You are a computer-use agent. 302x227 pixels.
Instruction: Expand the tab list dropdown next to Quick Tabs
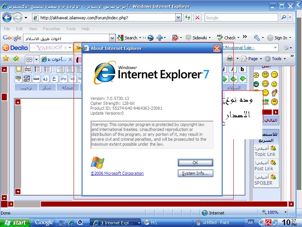pos(36,59)
